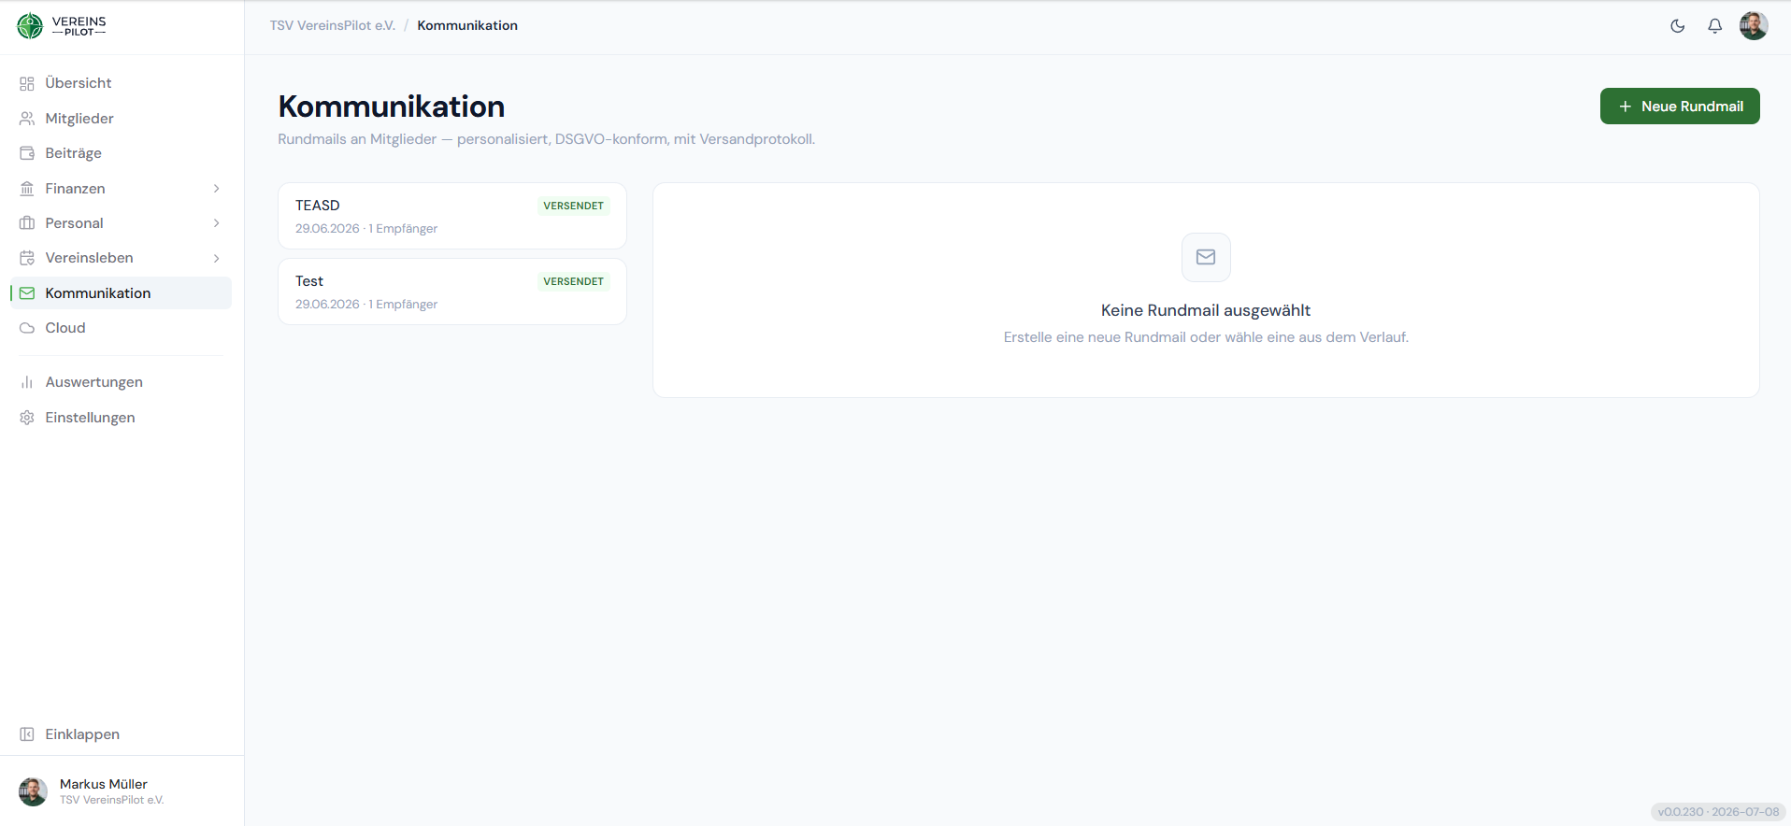Open Übersicht dashboard icon
This screenshot has height=826, width=1791.
(27, 84)
